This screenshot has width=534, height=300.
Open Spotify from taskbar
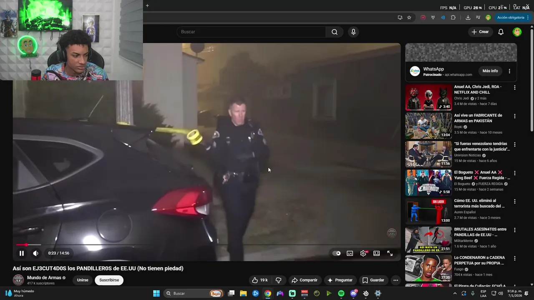pos(341,293)
